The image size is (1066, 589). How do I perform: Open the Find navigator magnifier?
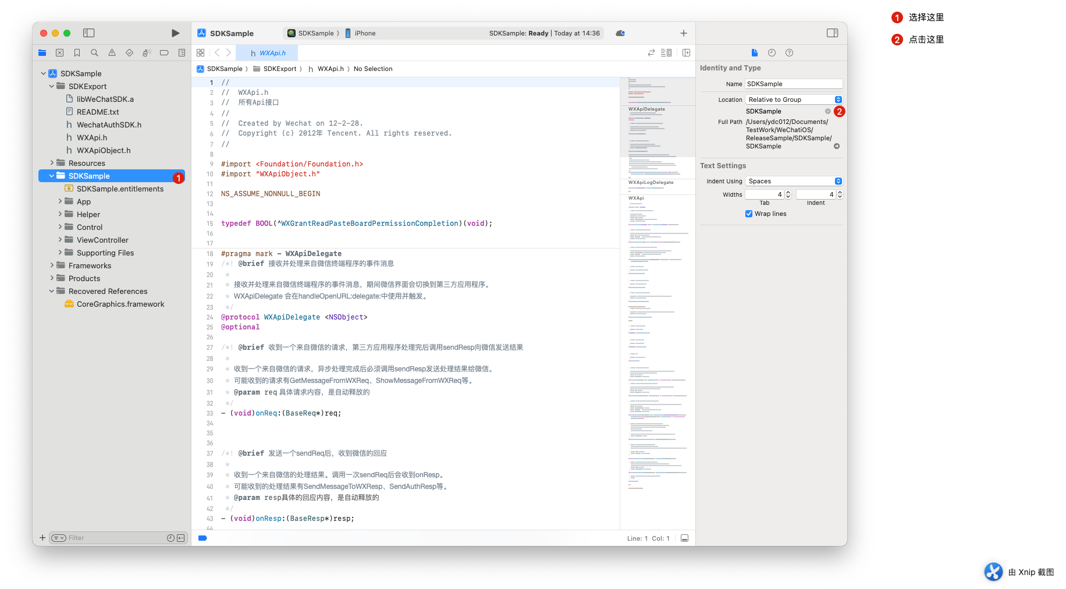pyautogui.click(x=94, y=53)
